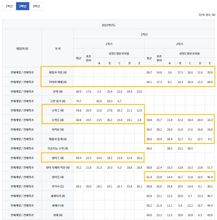The height and width of the screenshot is (220, 217).
Task: Select the 한국사 (1) subject cell
Action: [58, 186]
